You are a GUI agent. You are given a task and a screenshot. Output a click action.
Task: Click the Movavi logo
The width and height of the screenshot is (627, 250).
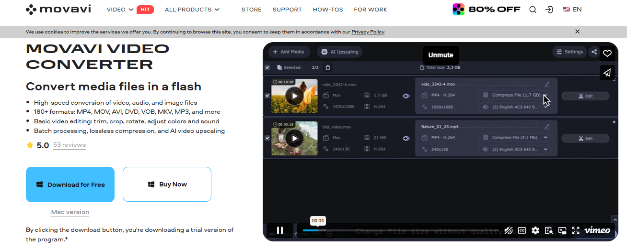click(x=58, y=9)
